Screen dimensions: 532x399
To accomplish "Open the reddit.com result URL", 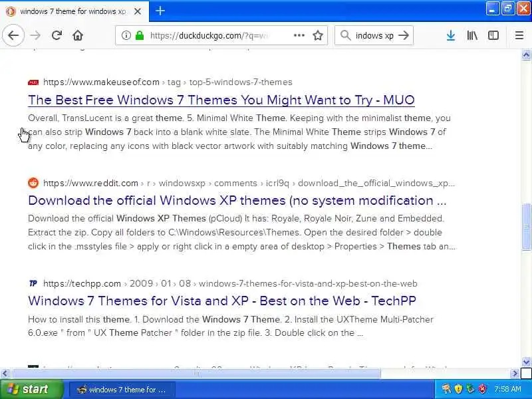I will coord(249,184).
